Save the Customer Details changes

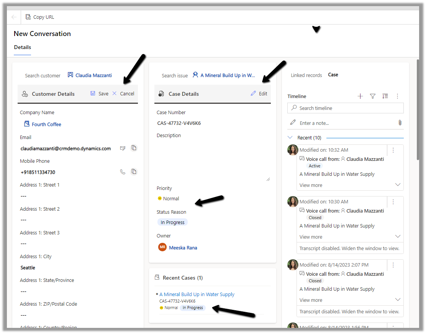(x=100, y=94)
